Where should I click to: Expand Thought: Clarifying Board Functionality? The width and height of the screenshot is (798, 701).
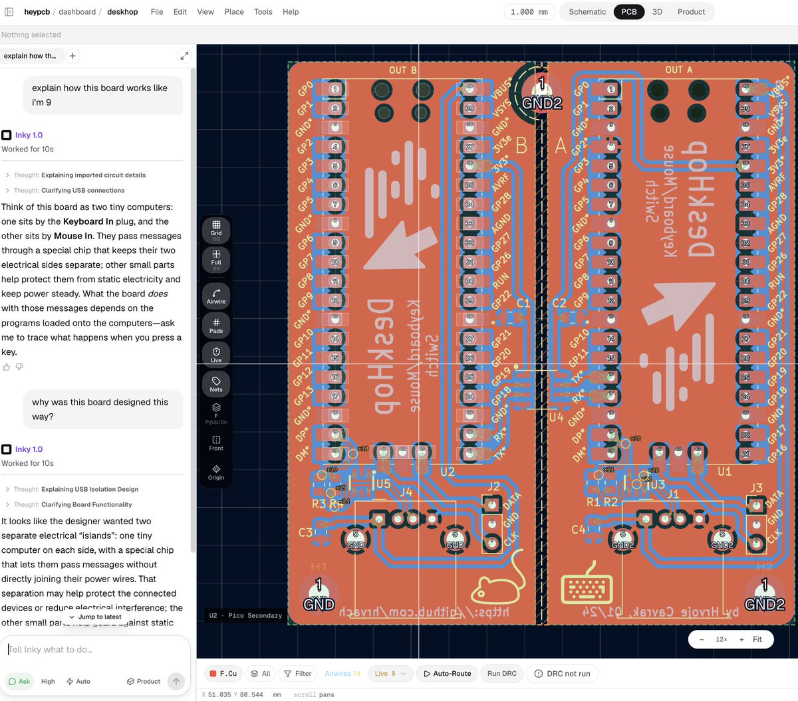pyautogui.click(x=68, y=504)
